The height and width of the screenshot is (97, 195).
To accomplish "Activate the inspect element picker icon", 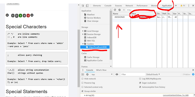I will click(83, 6).
